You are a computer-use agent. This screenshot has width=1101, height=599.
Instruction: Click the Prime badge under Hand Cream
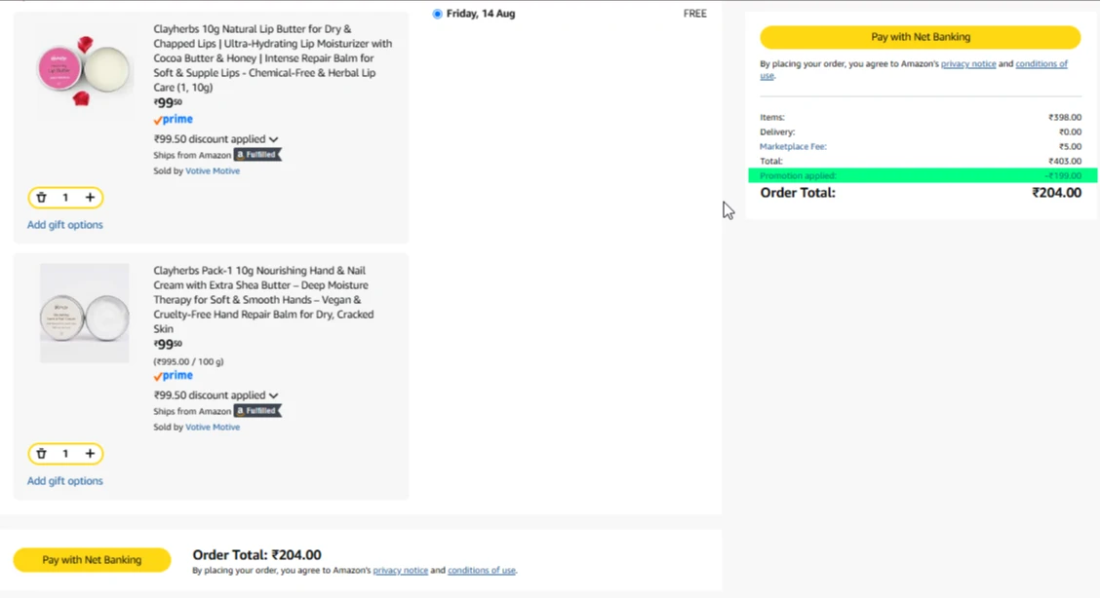173,375
